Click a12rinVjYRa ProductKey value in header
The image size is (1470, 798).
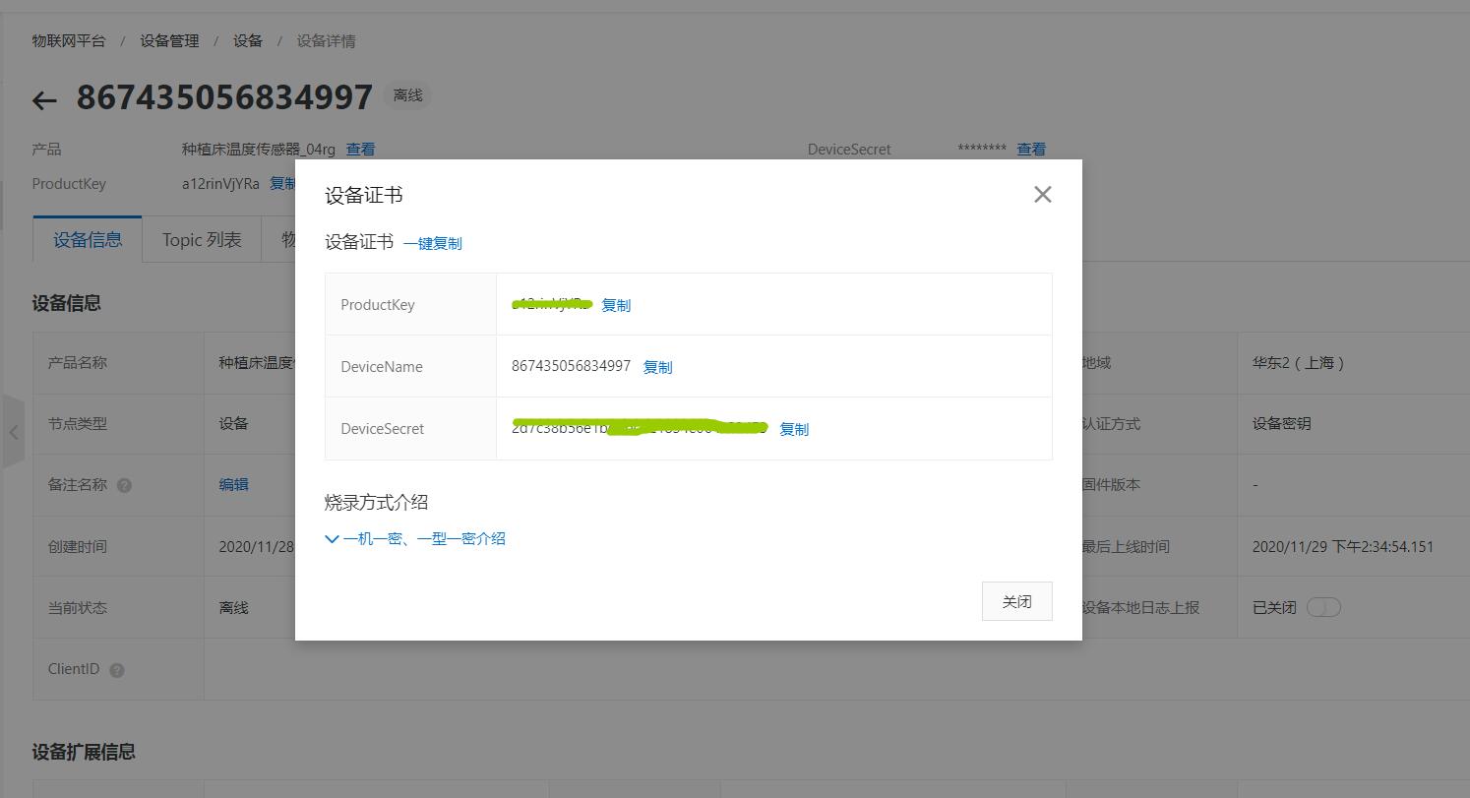tap(220, 183)
